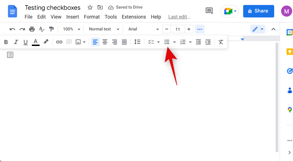This screenshot has height=162, width=293.
Task: Click the Insert link icon
Action: tap(59, 42)
